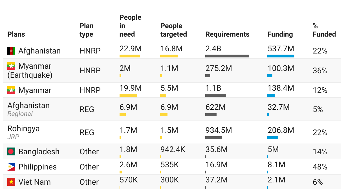Sort by the Plans column header
This screenshot has width=344, height=192.
point(16,34)
